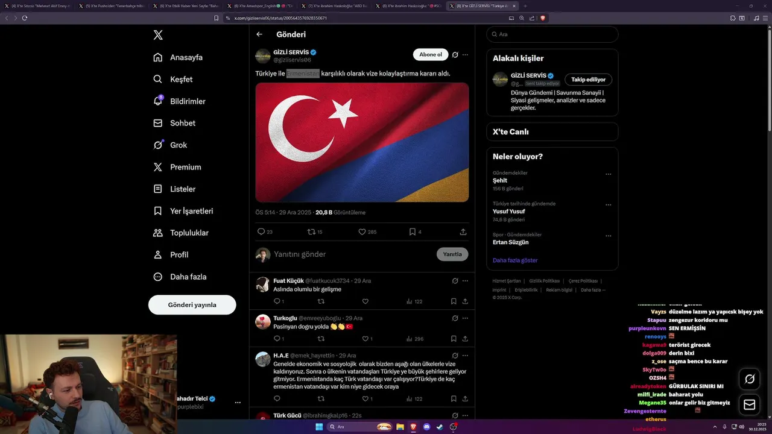Open Grok icon on Turkoglu's reply

[x=455, y=318]
